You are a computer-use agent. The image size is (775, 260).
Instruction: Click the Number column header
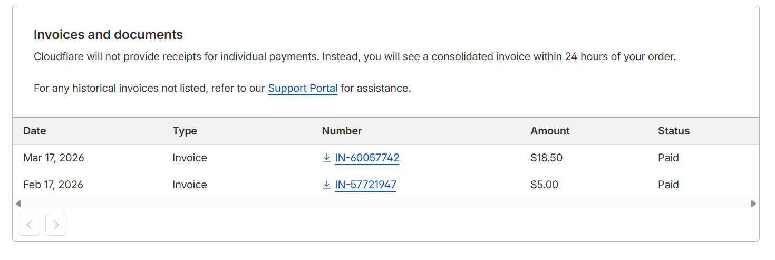click(342, 131)
